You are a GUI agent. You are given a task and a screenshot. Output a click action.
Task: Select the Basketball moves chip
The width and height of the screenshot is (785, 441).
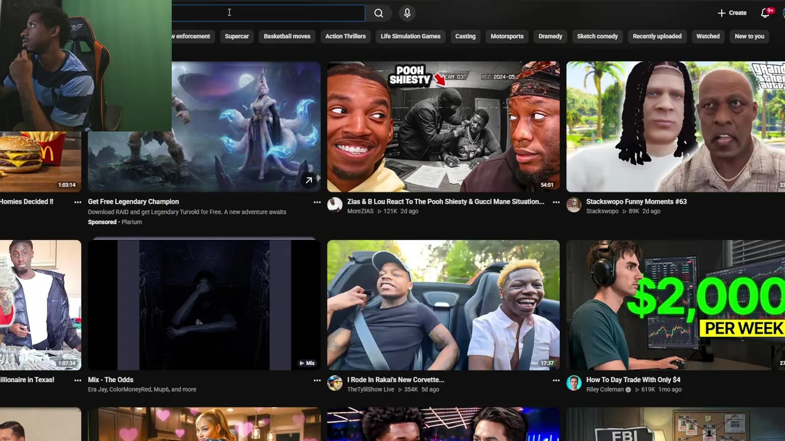pos(287,36)
